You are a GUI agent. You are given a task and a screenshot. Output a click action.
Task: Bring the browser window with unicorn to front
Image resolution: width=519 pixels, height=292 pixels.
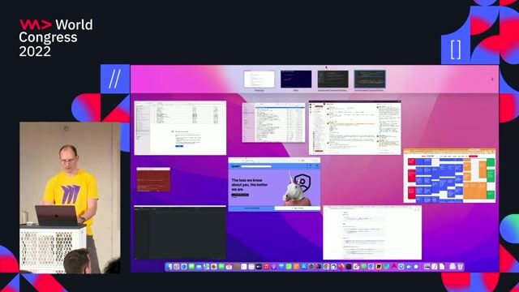274,184
